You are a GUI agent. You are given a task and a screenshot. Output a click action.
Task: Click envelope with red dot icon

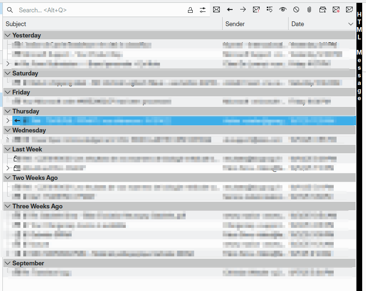tap(336, 9)
